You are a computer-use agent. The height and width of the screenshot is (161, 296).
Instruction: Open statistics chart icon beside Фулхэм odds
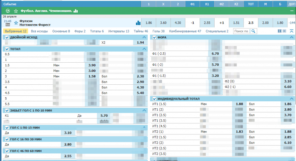(x=138, y=23)
